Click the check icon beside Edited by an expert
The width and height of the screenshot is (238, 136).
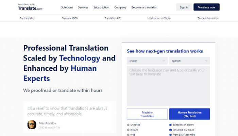point(170,125)
